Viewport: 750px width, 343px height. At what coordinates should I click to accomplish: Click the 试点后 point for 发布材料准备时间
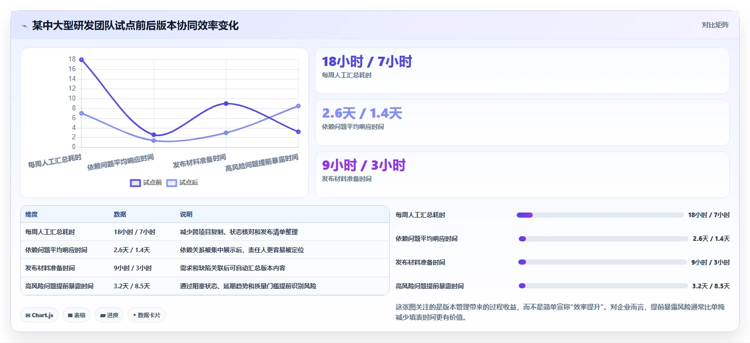click(226, 133)
